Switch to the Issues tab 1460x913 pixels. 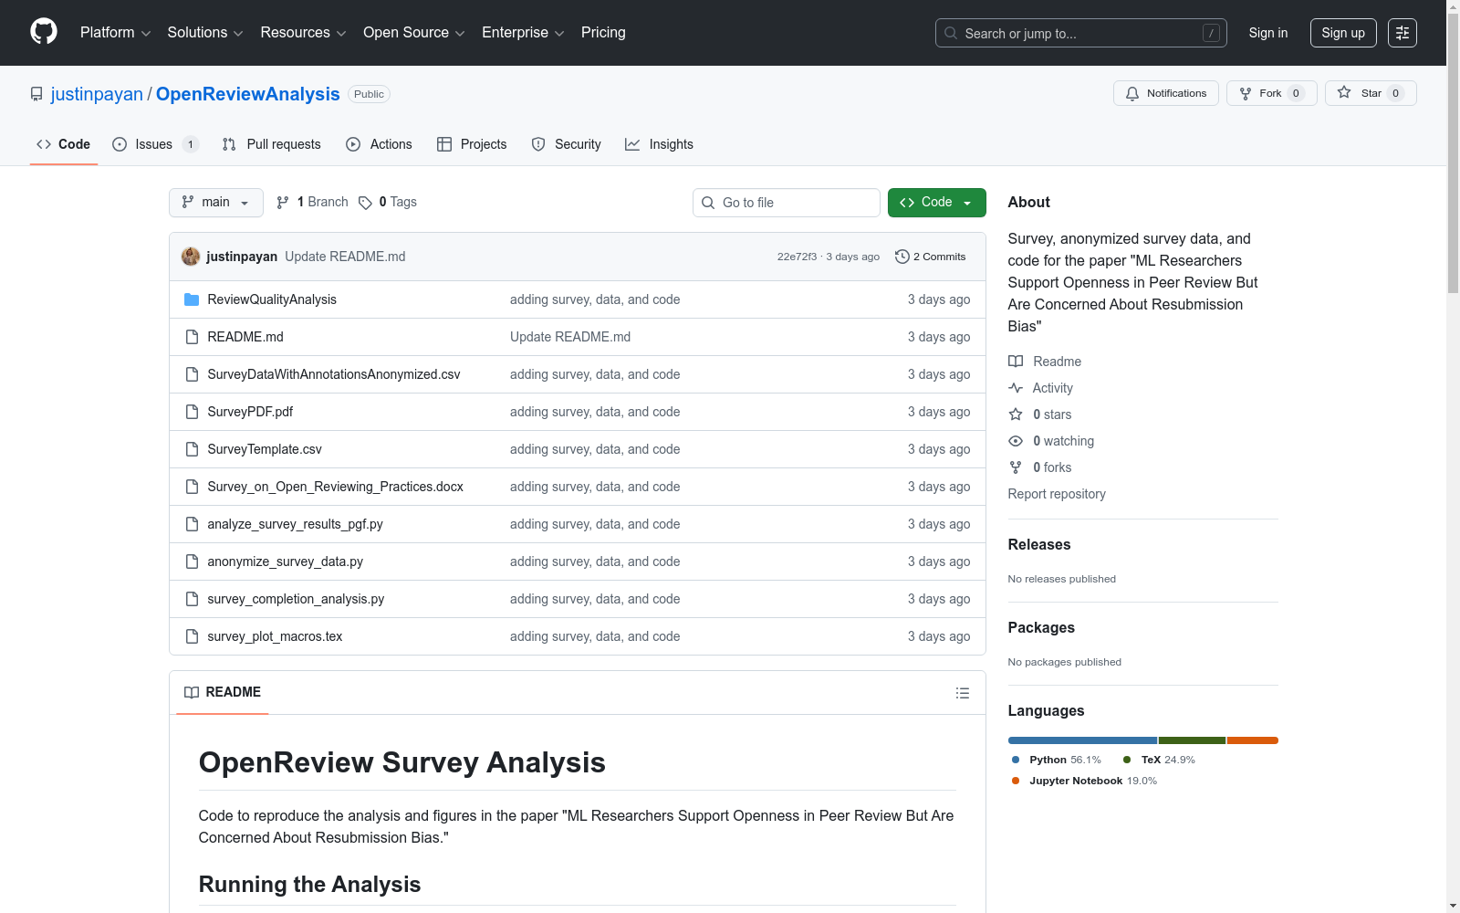155,144
